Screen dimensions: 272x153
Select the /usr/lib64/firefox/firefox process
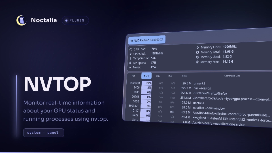pyautogui.click(x=210, y=93)
